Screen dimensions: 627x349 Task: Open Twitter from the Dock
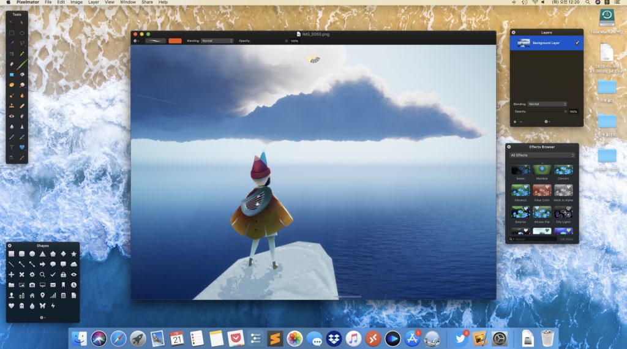point(460,339)
